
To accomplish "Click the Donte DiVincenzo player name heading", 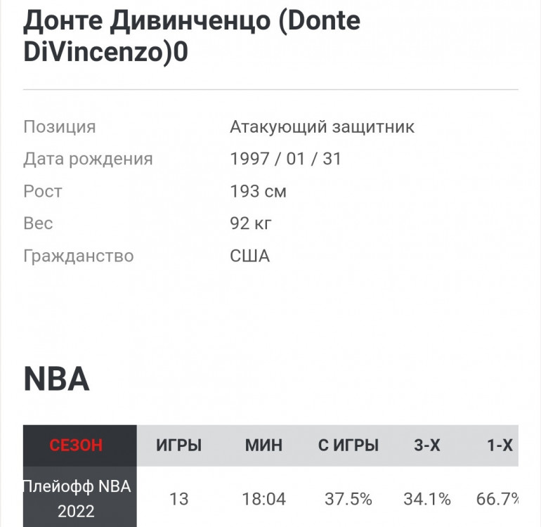I will (x=192, y=37).
